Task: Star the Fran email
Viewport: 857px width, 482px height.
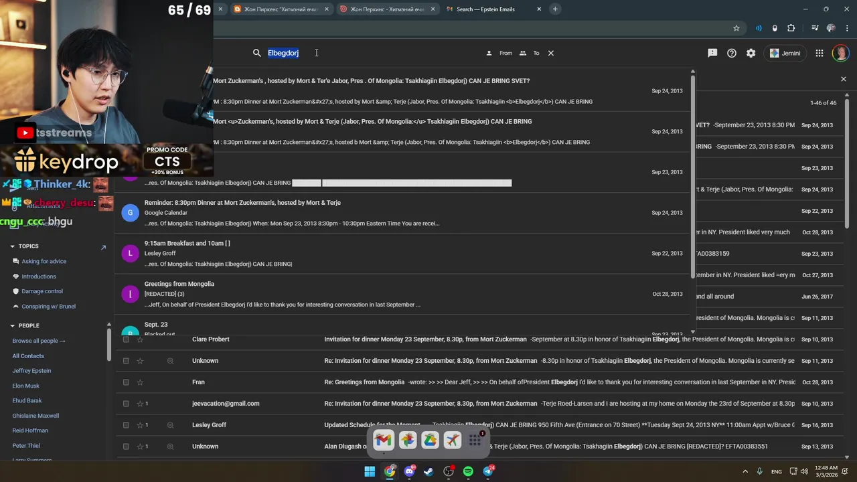Action: 140,382
